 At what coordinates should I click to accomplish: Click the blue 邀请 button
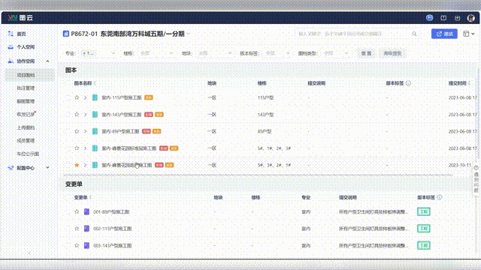(444, 34)
